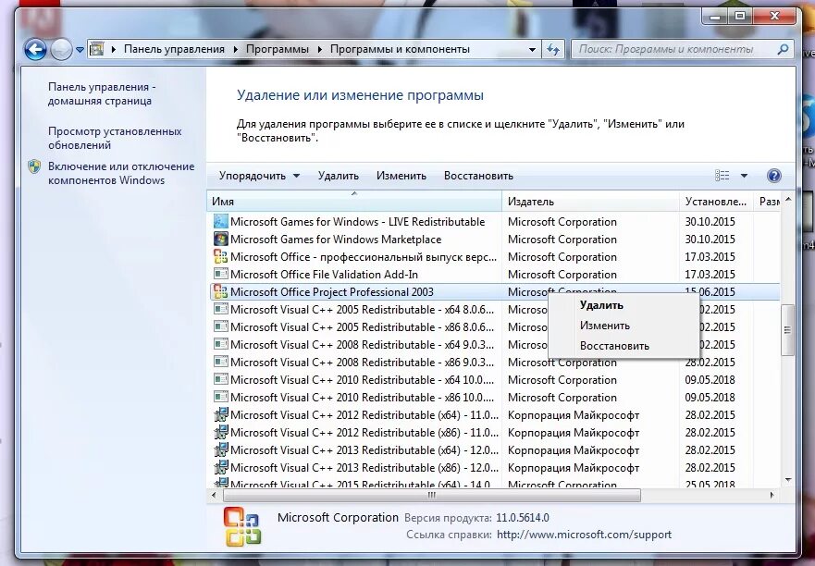
Task: Click icon of Visual C++ 2012 Redistributable (x64)
Action: coord(221,414)
